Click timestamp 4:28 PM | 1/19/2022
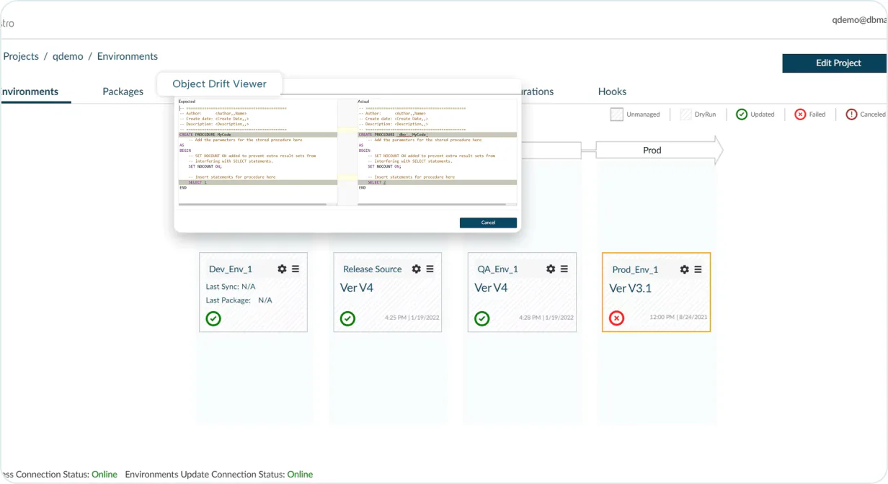This screenshot has width=888, height=484. click(546, 317)
